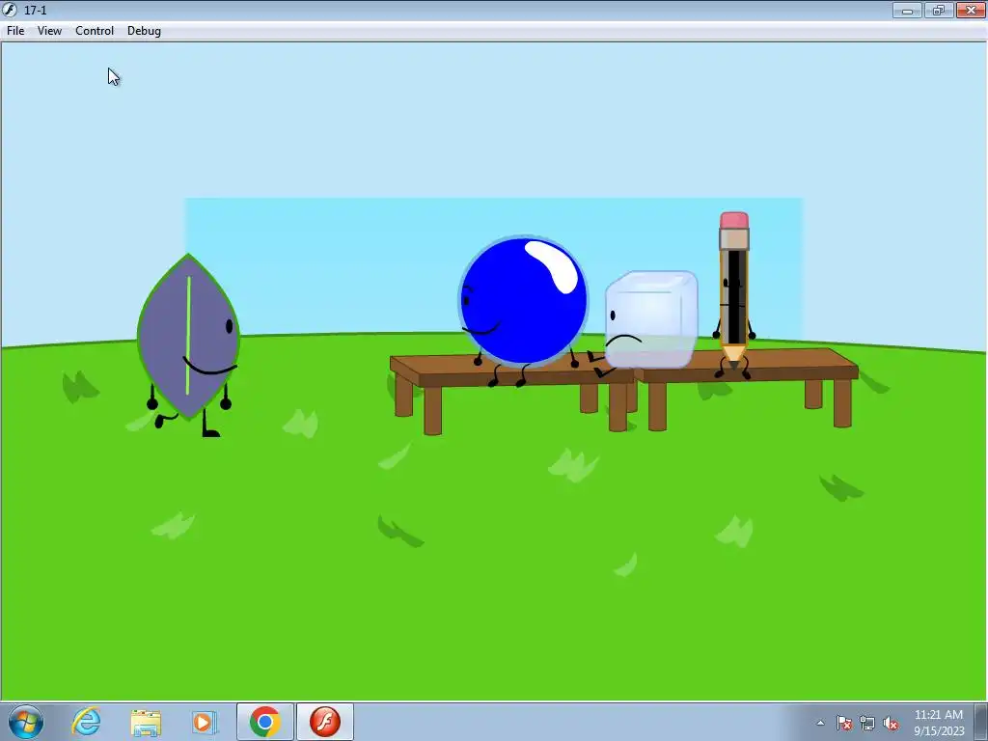Click the pencil character
This screenshot has width=988, height=741.
click(734, 293)
